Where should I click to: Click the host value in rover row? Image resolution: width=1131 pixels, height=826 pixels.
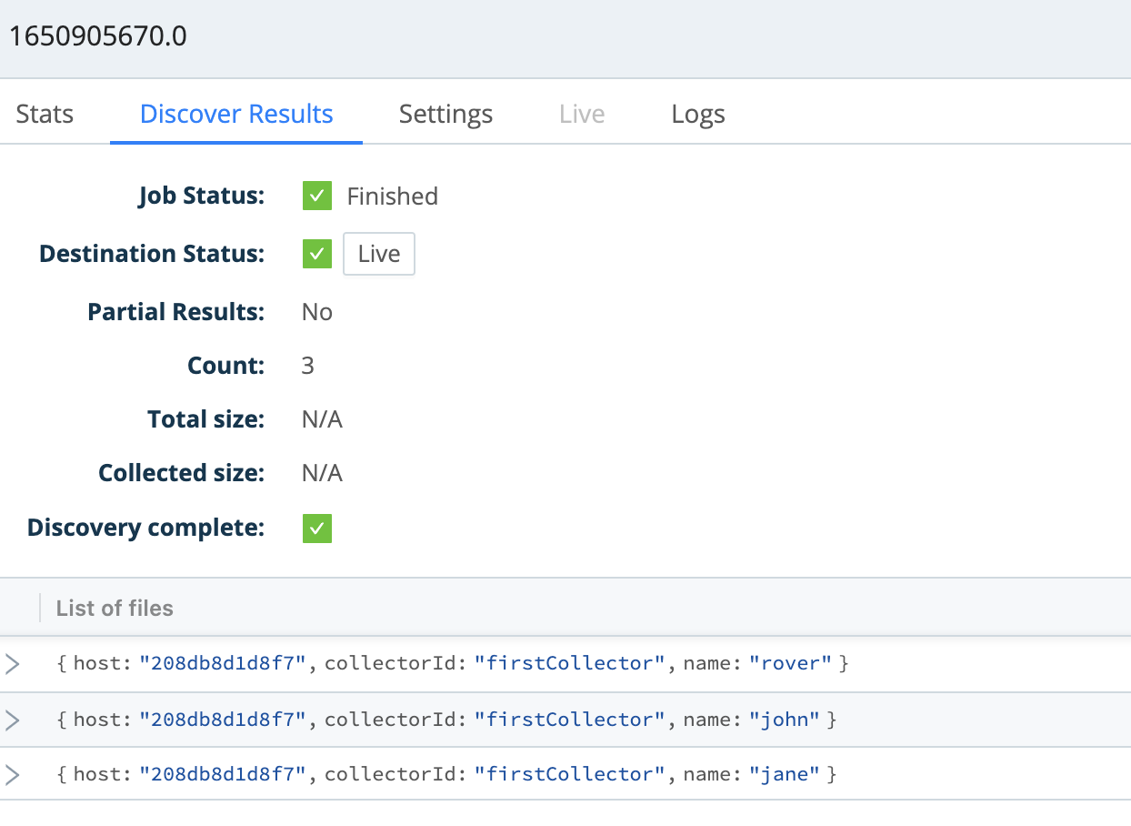(x=222, y=664)
